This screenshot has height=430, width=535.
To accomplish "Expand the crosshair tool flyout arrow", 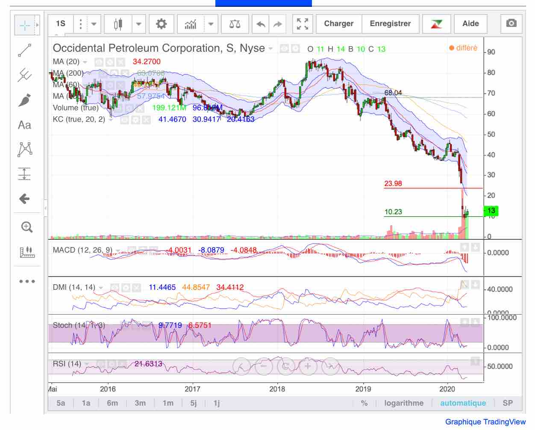I will click(x=38, y=26).
